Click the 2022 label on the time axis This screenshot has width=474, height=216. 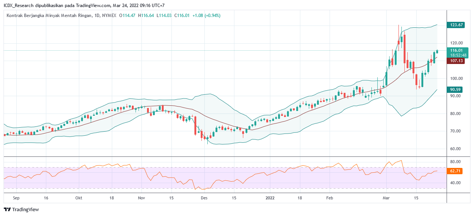(271, 198)
